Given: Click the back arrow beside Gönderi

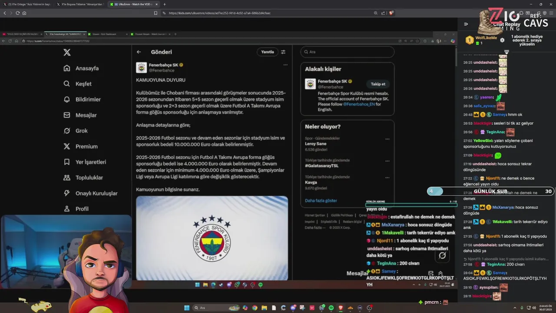Looking at the screenshot, I should pyautogui.click(x=139, y=52).
